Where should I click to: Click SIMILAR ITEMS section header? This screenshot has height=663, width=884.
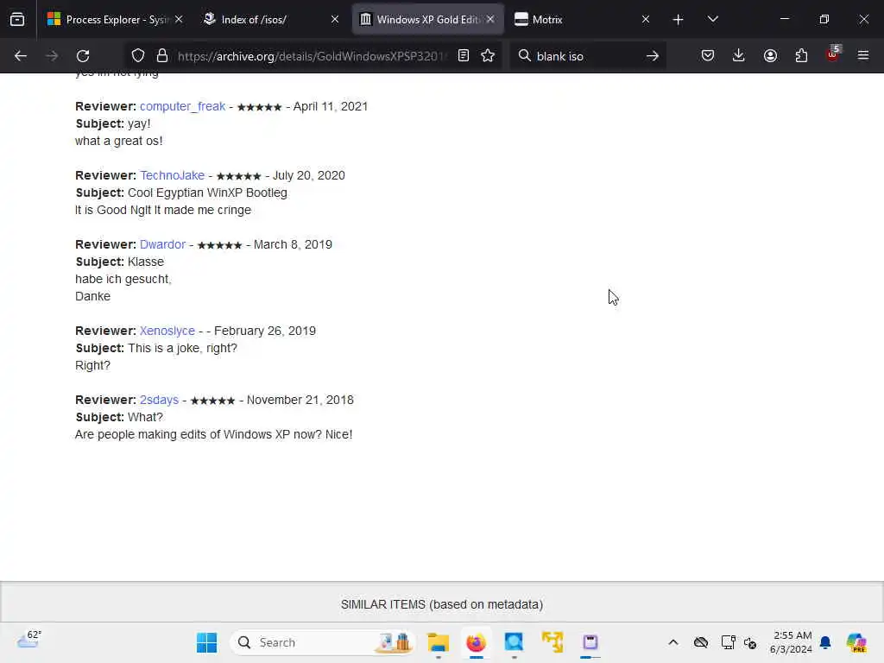[442, 604]
